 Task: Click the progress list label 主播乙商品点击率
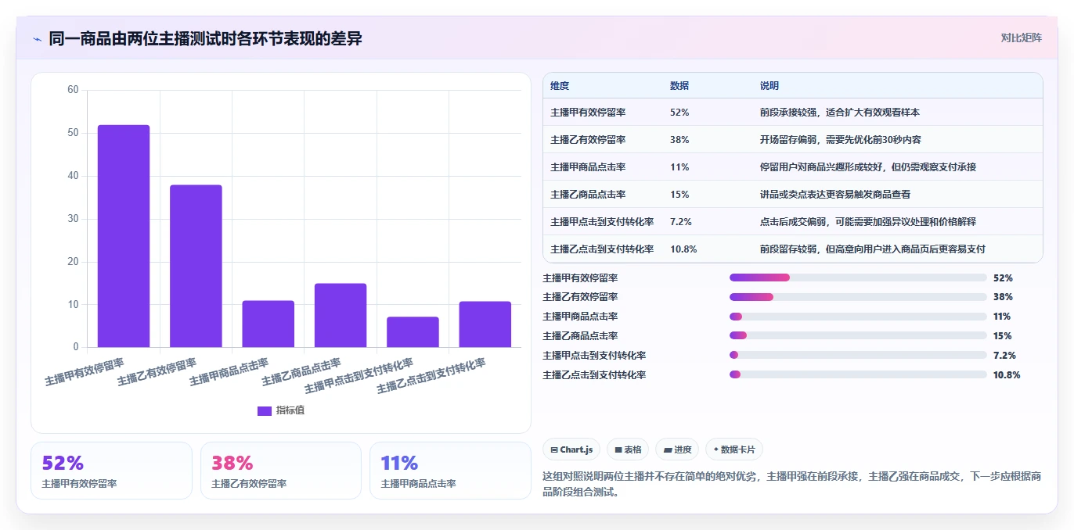click(581, 336)
